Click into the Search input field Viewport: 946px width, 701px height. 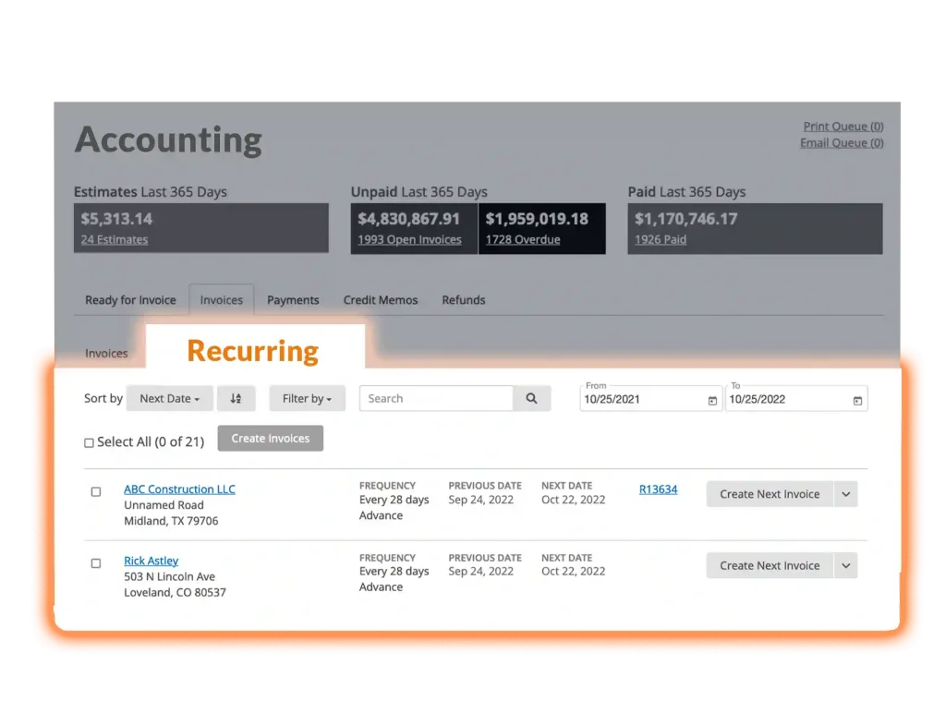(436, 398)
